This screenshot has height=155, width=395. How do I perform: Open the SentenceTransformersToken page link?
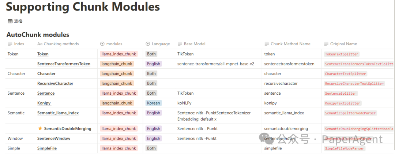tap(64, 64)
